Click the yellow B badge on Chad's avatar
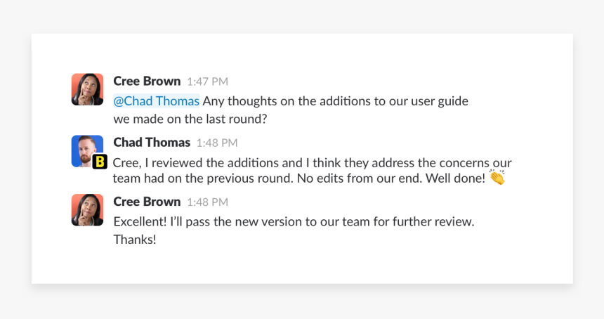This screenshot has height=319, width=604. (x=100, y=162)
